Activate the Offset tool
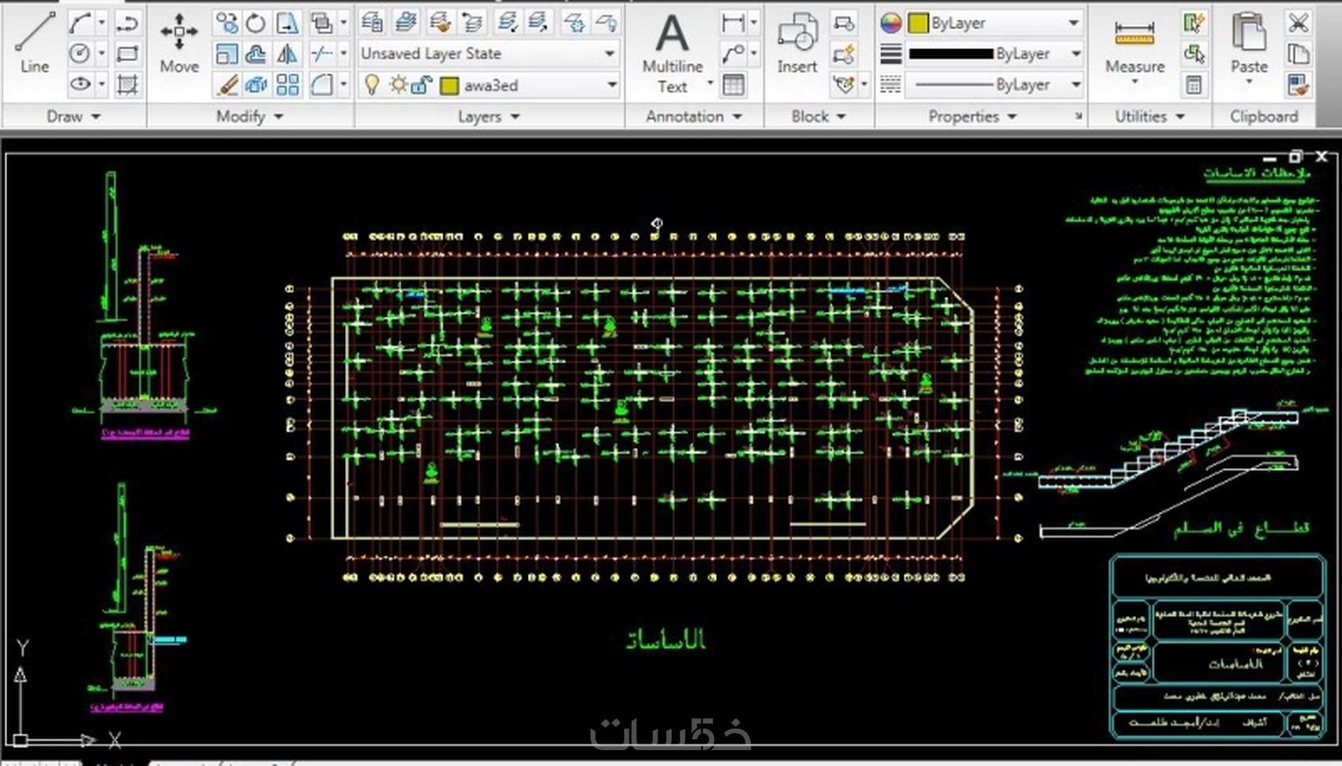This screenshot has height=766, width=1342. click(x=256, y=54)
